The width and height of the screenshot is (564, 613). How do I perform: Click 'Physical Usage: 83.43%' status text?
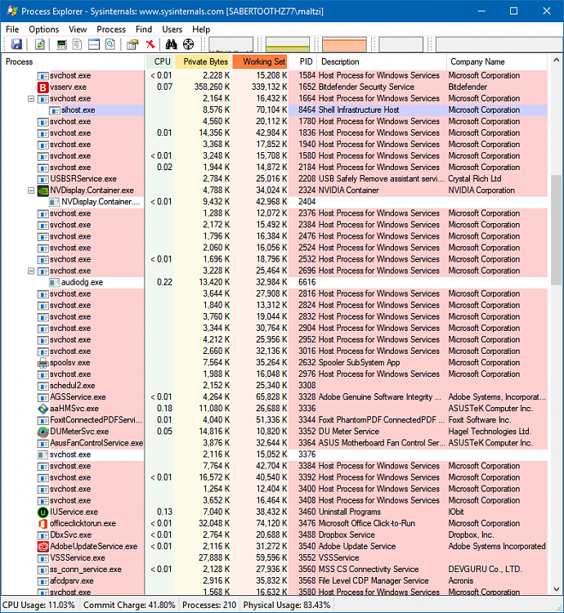tap(286, 605)
